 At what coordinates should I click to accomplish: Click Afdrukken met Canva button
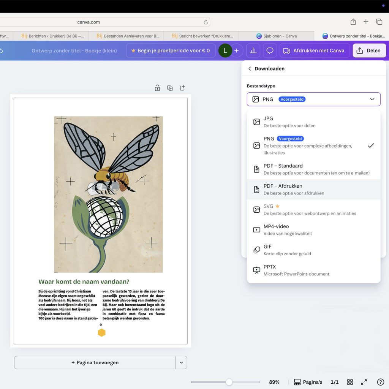[314, 51]
